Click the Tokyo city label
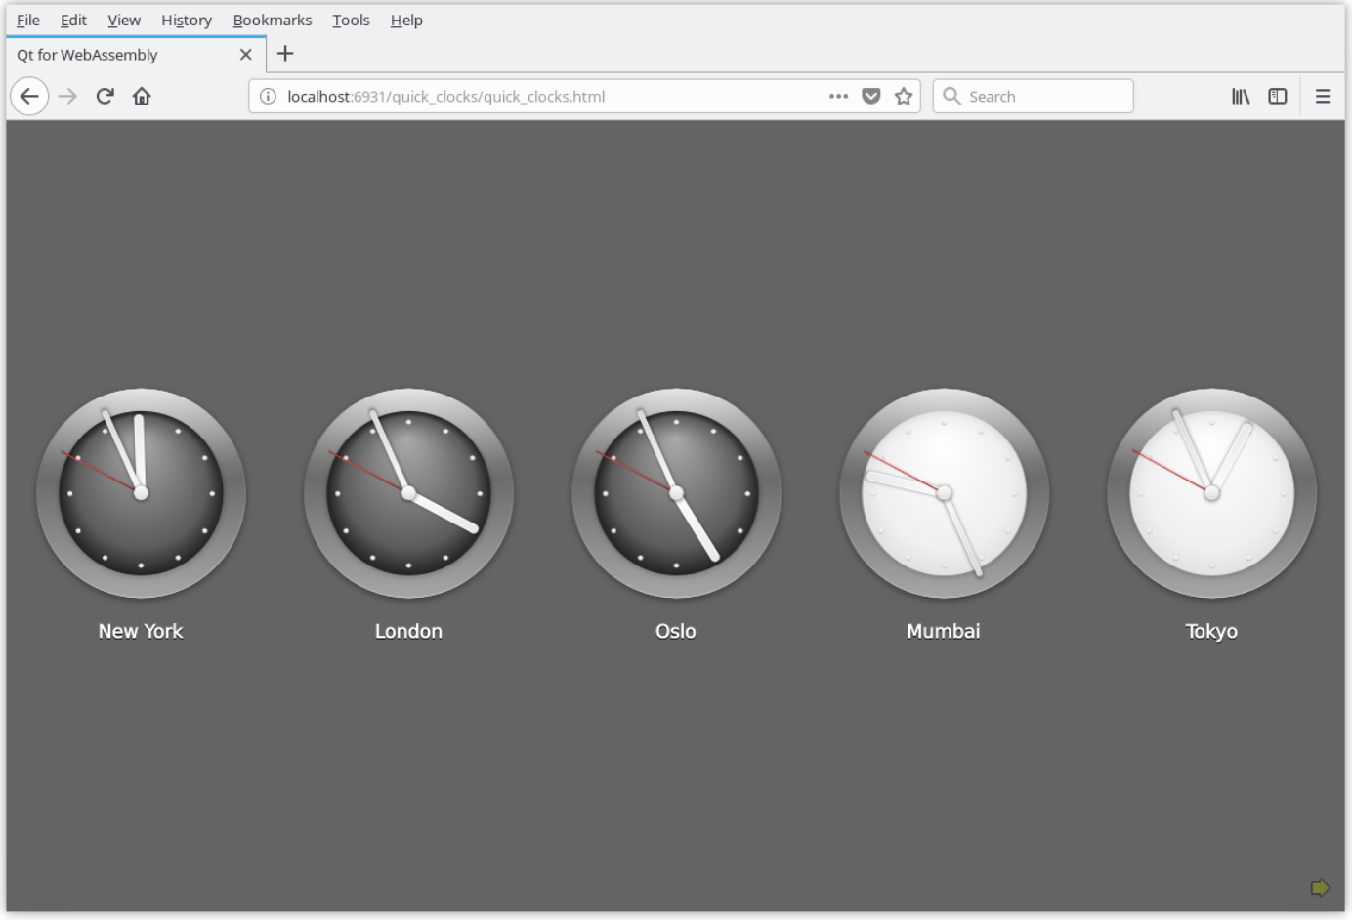Image resolution: width=1352 pixels, height=920 pixels. pyautogui.click(x=1211, y=631)
